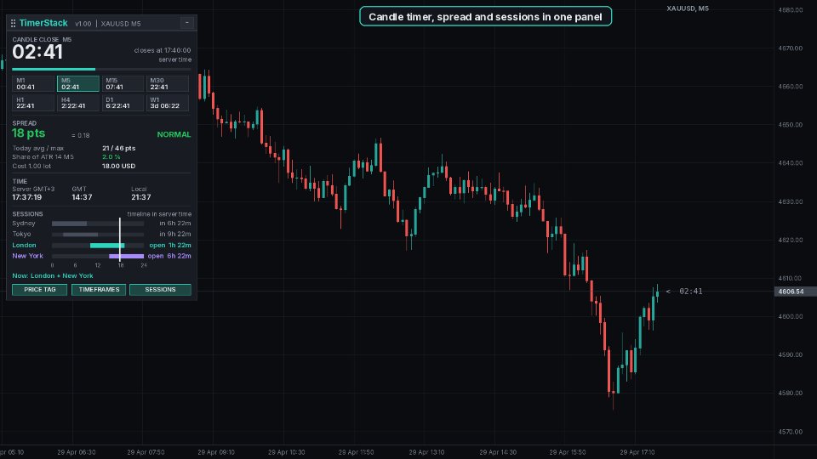817x459 pixels.
Task: Click the server time 17:37:19
Action: 27,197
